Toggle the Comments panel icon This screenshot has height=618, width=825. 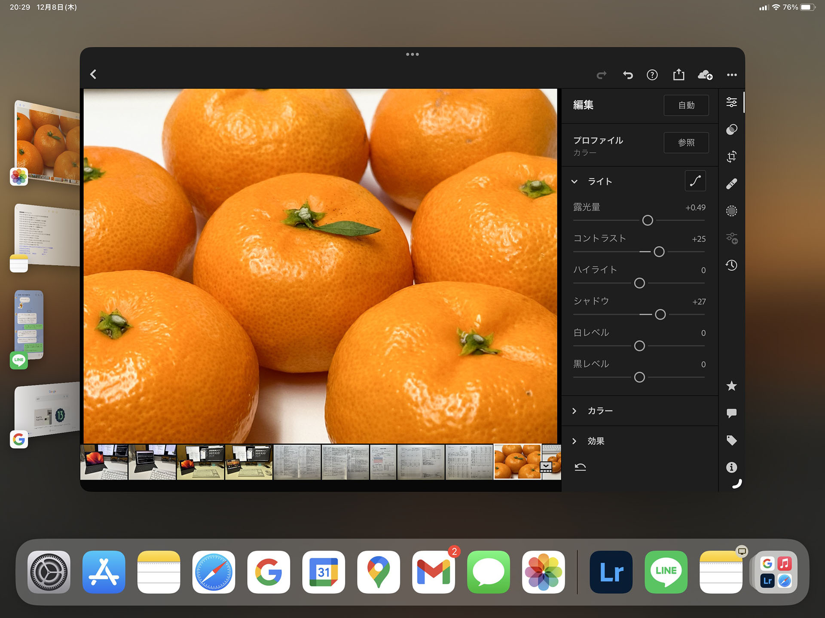tap(731, 413)
